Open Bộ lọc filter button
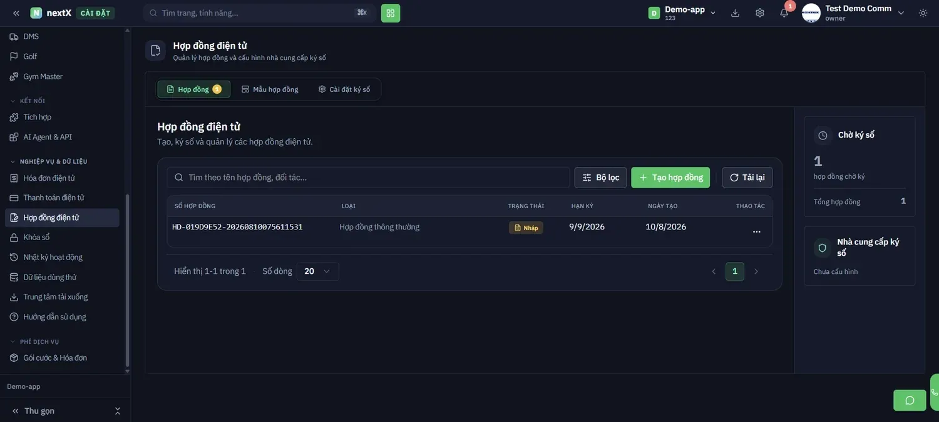Screen dimensions: 939x422 [600, 178]
